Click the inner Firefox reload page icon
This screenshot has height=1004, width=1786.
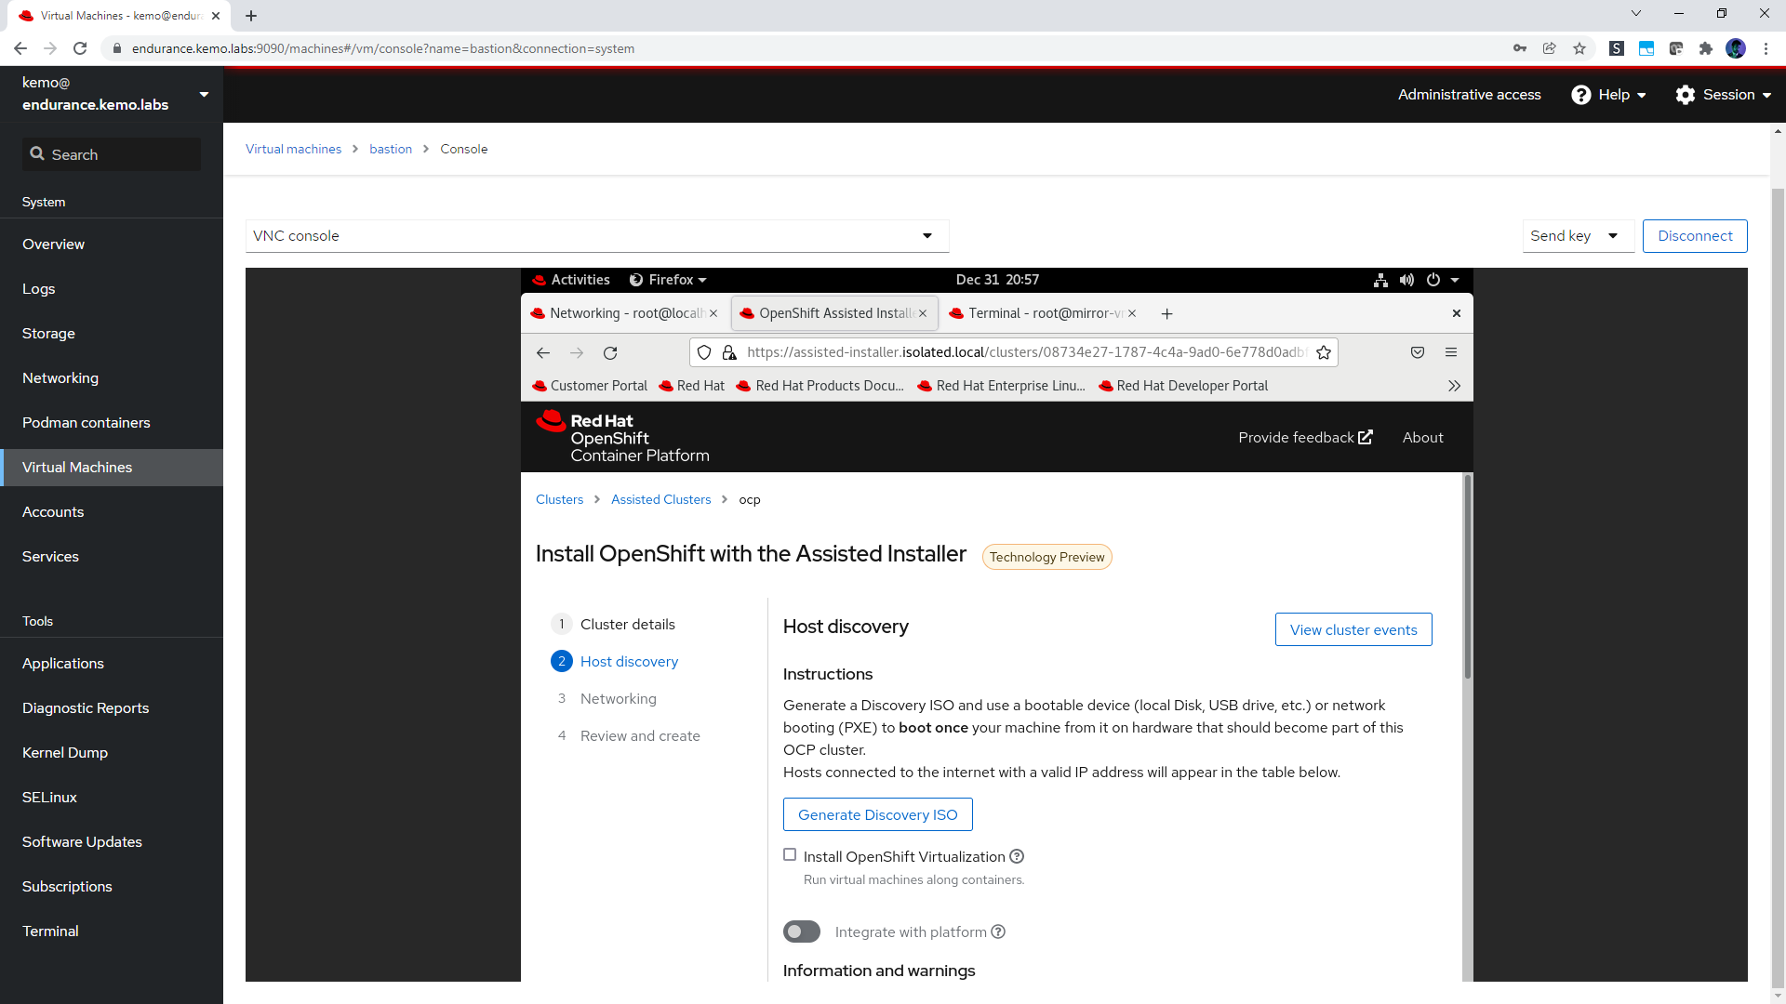(x=610, y=353)
